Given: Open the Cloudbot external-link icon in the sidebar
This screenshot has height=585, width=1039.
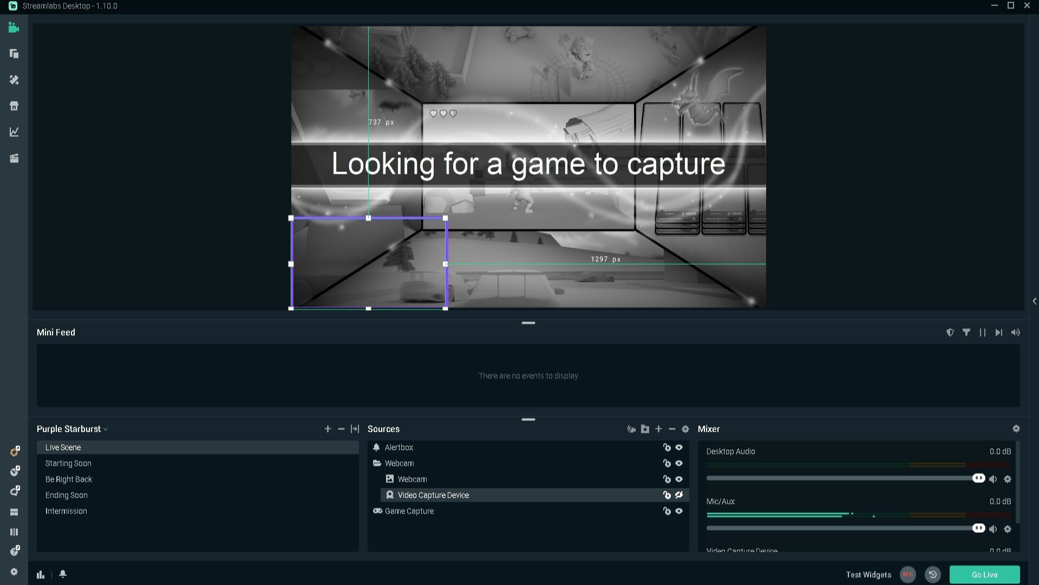Looking at the screenshot, I should (x=15, y=471).
